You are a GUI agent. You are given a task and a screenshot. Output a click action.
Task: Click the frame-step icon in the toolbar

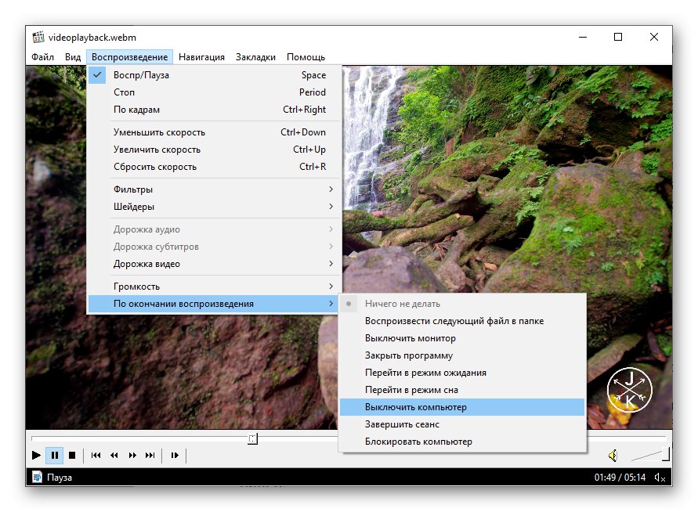pos(175,455)
